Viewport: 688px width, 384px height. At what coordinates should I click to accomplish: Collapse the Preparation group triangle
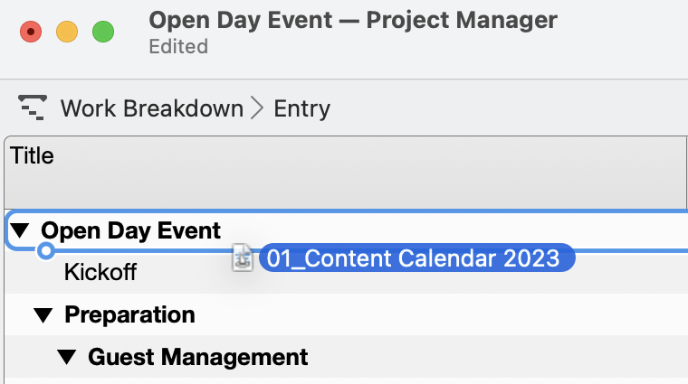(x=43, y=315)
